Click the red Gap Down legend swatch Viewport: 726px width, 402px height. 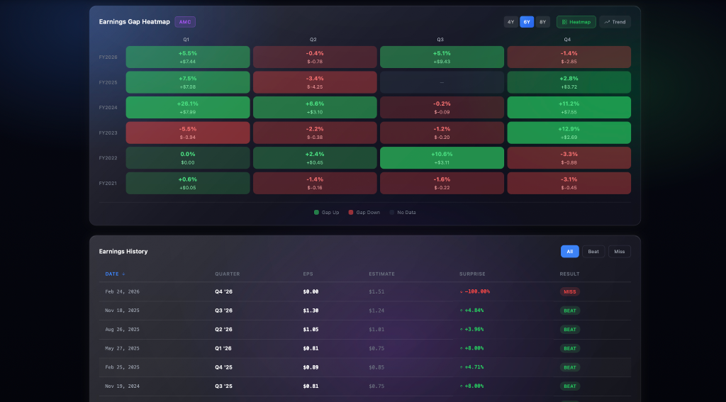point(351,213)
